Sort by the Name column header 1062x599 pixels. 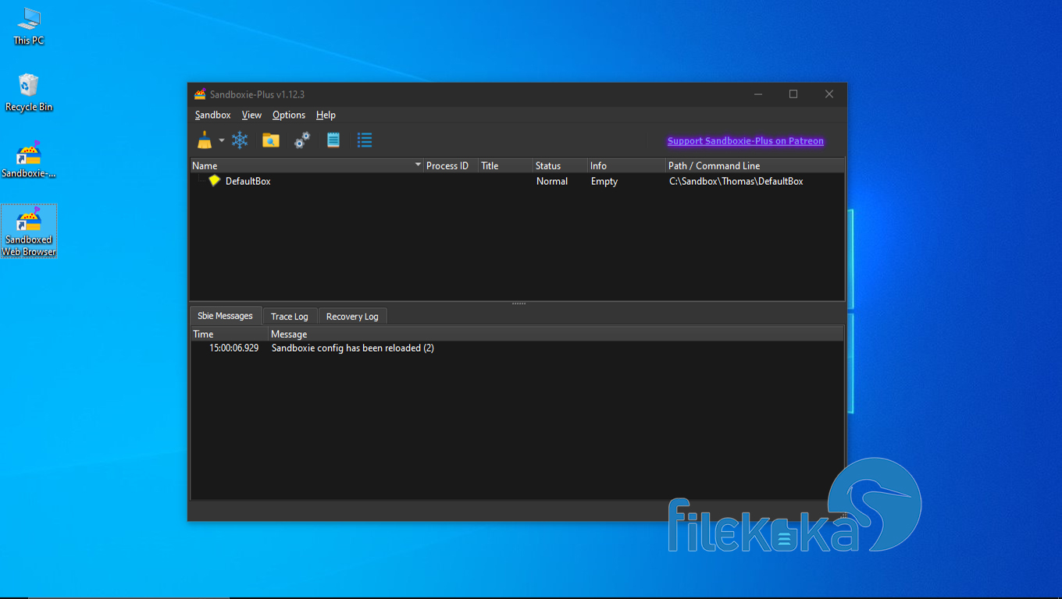307,165
